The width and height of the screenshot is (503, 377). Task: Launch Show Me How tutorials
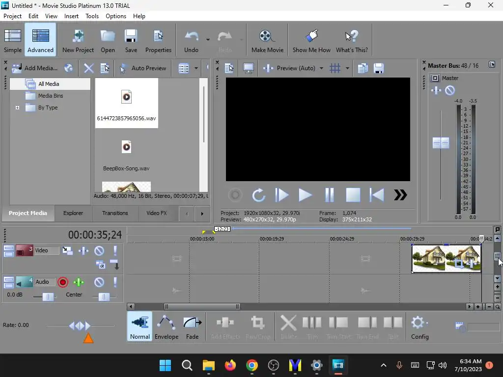click(311, 40)
